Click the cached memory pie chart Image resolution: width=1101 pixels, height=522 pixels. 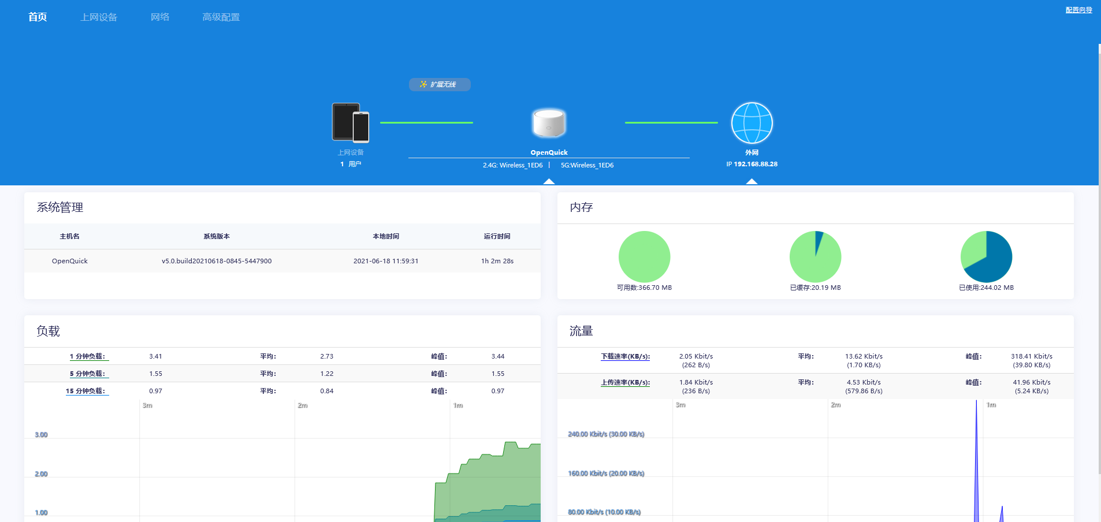pos(815,257)
